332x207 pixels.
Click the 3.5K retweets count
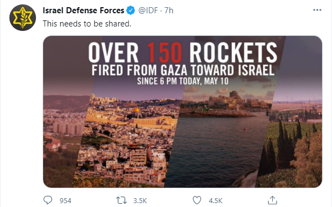coord(140,200)
